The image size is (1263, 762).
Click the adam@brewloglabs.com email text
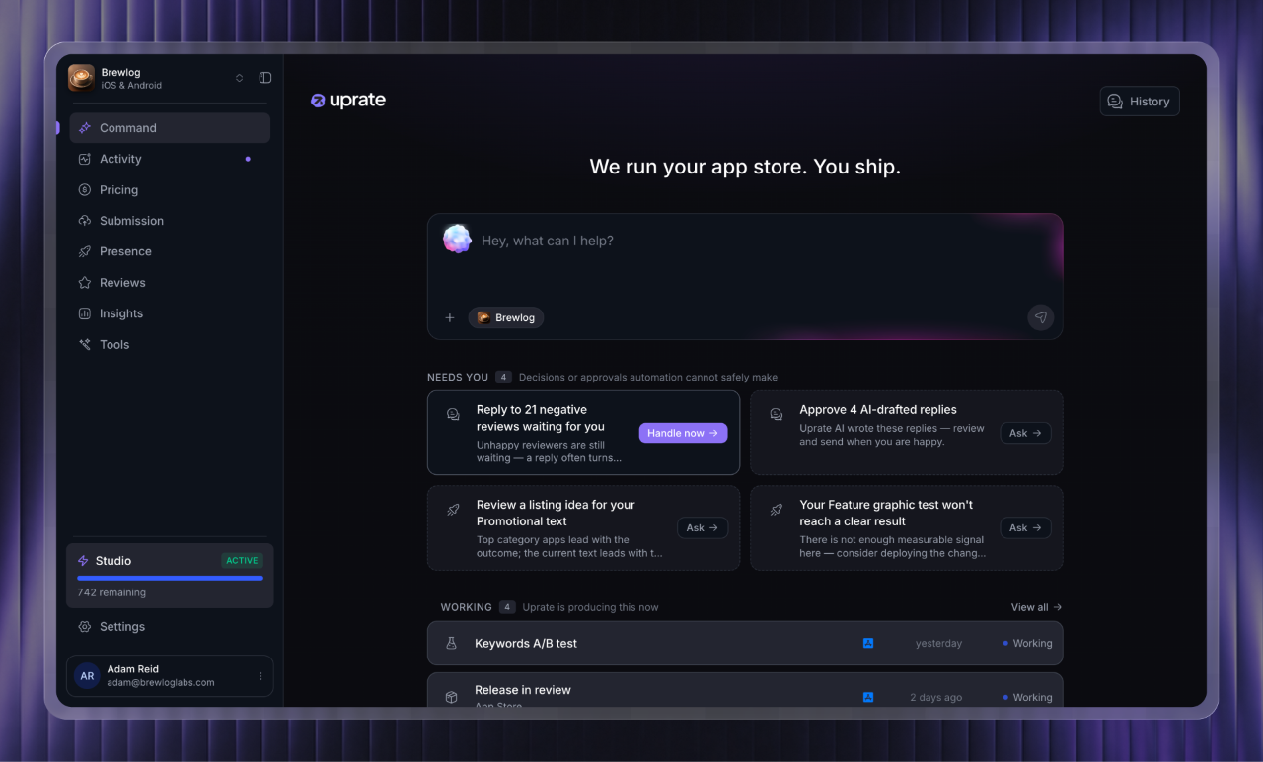[161, 682]
